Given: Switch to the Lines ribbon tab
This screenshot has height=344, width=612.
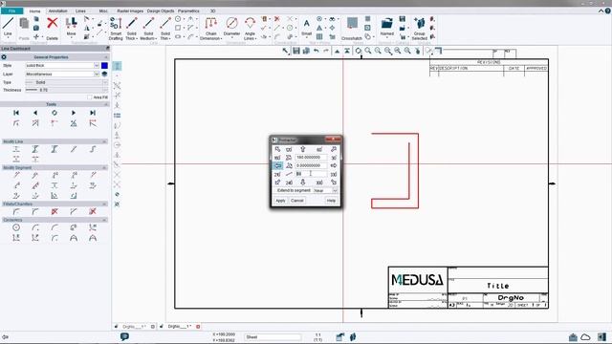Looking at the screenshot, I should click(80, 11).
